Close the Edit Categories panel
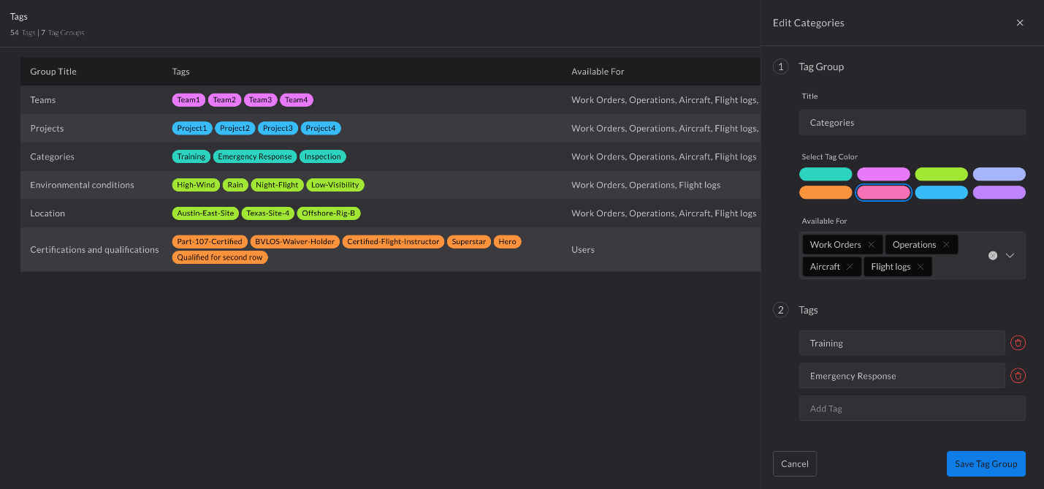Image resolution: width=1044 pixels, height=489 pixels. tap(1020, 23)
